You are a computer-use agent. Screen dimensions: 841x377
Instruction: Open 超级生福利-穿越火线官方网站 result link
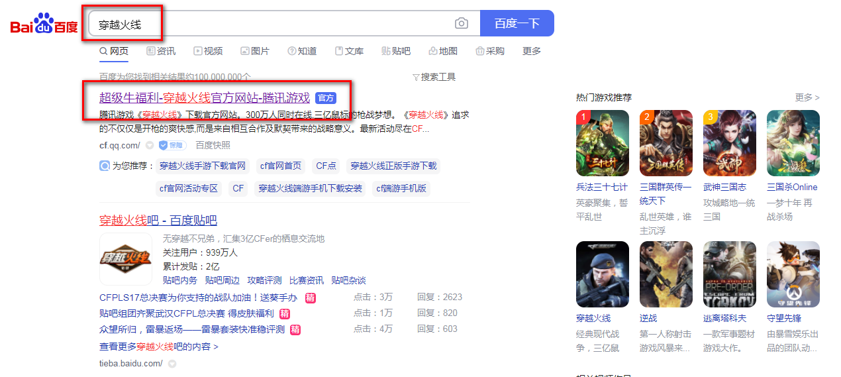click(205, 98)
